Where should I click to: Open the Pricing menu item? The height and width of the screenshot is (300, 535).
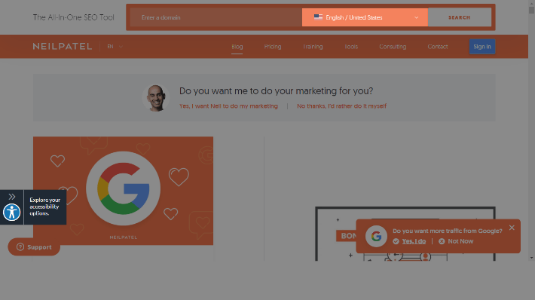[x=273, y=47]
